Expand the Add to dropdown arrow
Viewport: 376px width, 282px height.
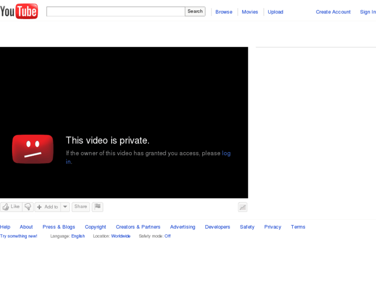pos(65,207)
